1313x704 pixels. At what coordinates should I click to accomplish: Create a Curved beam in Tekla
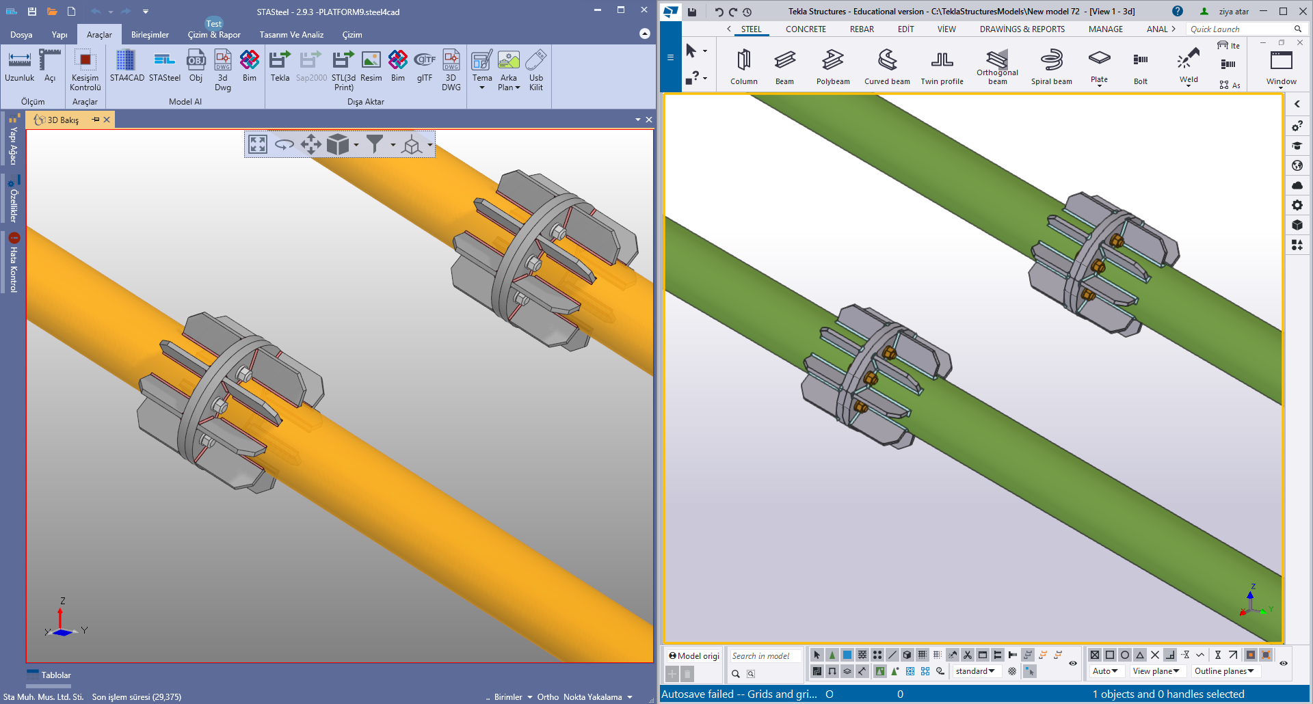[887, 67]
